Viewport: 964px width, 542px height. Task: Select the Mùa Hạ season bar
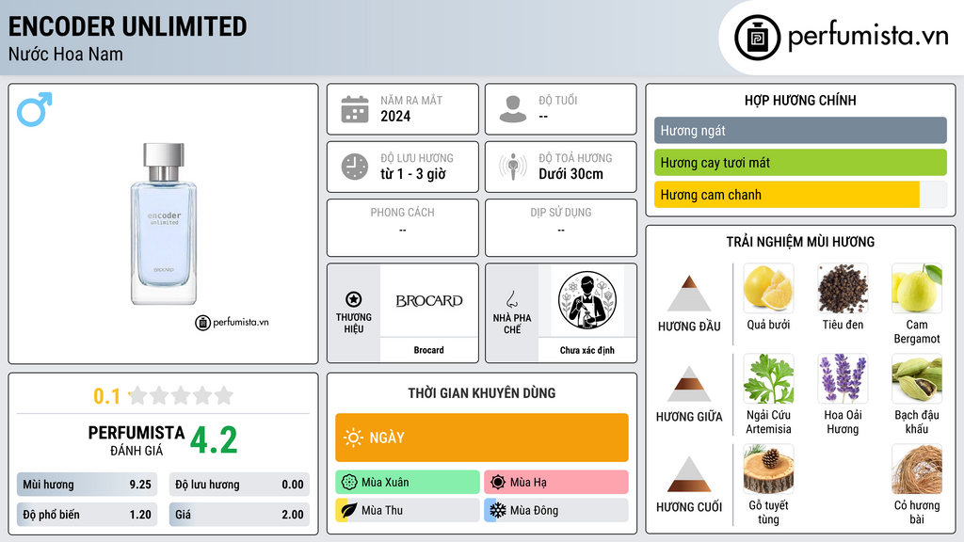[556, 483]
